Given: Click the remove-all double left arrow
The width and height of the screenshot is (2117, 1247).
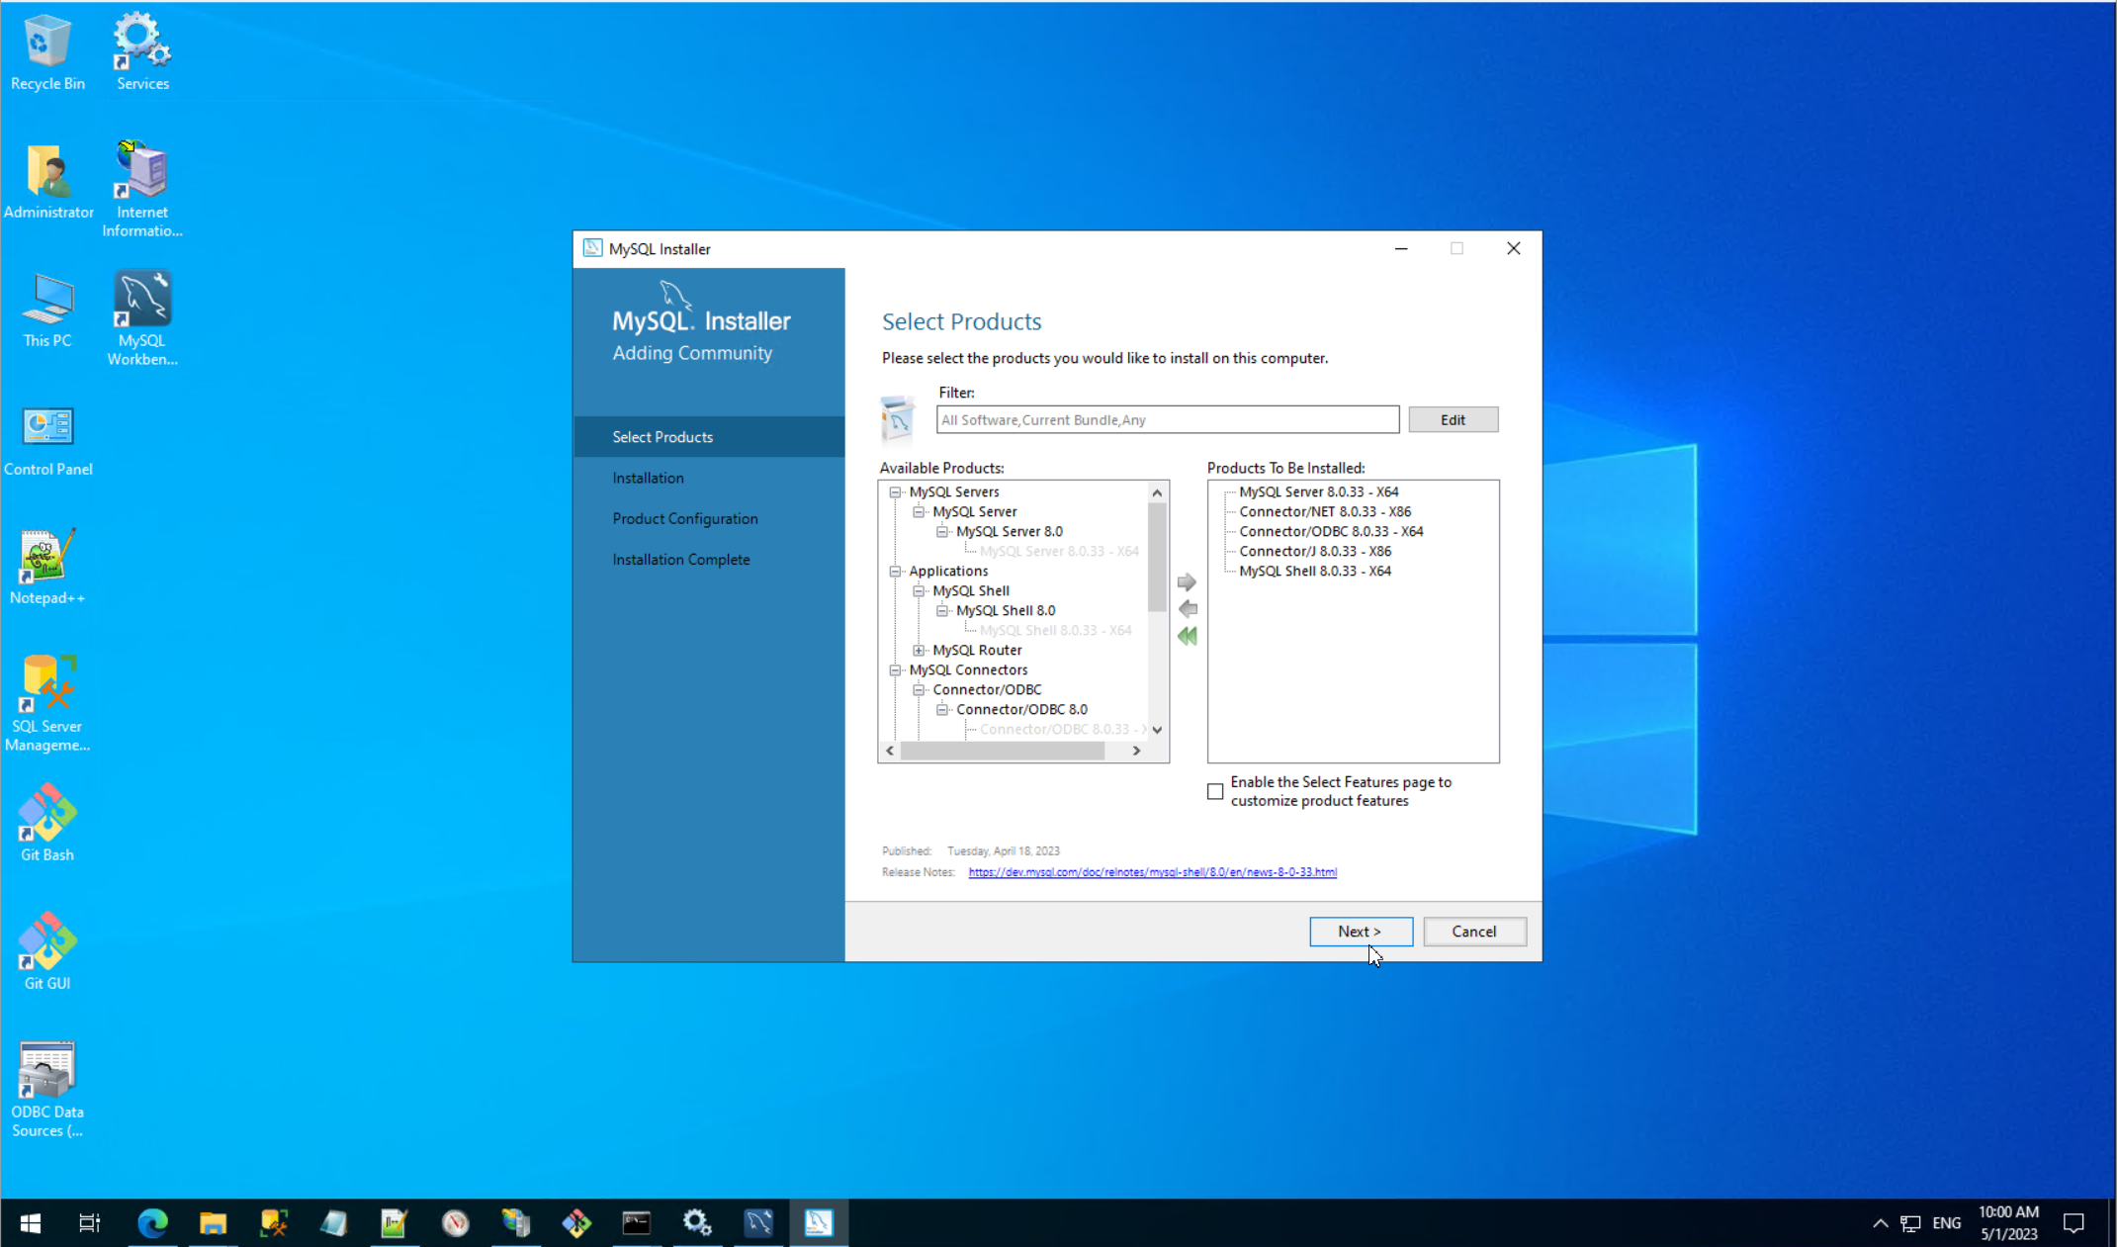Looking at the screenshot, I should coord(1188,636).
